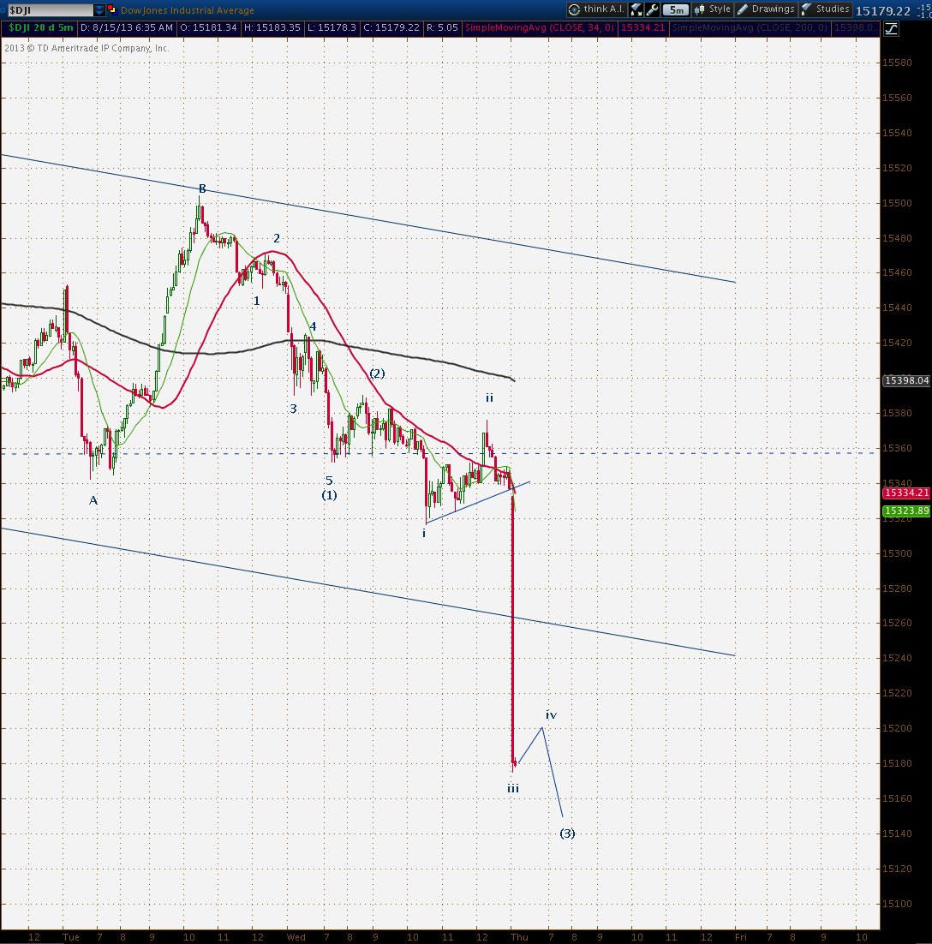This screenshot has width=932, height=944.
Task: Click the 15334.21 red price bubble on axis
Action: (x=906, y=493)
